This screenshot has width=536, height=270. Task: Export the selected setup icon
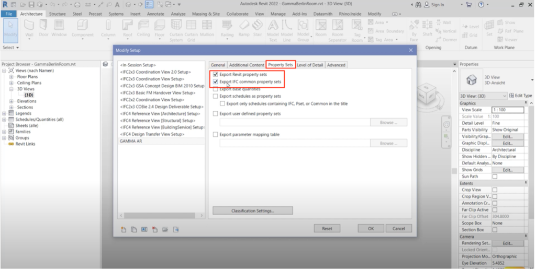pyautogui.click(x=176, y=230)
